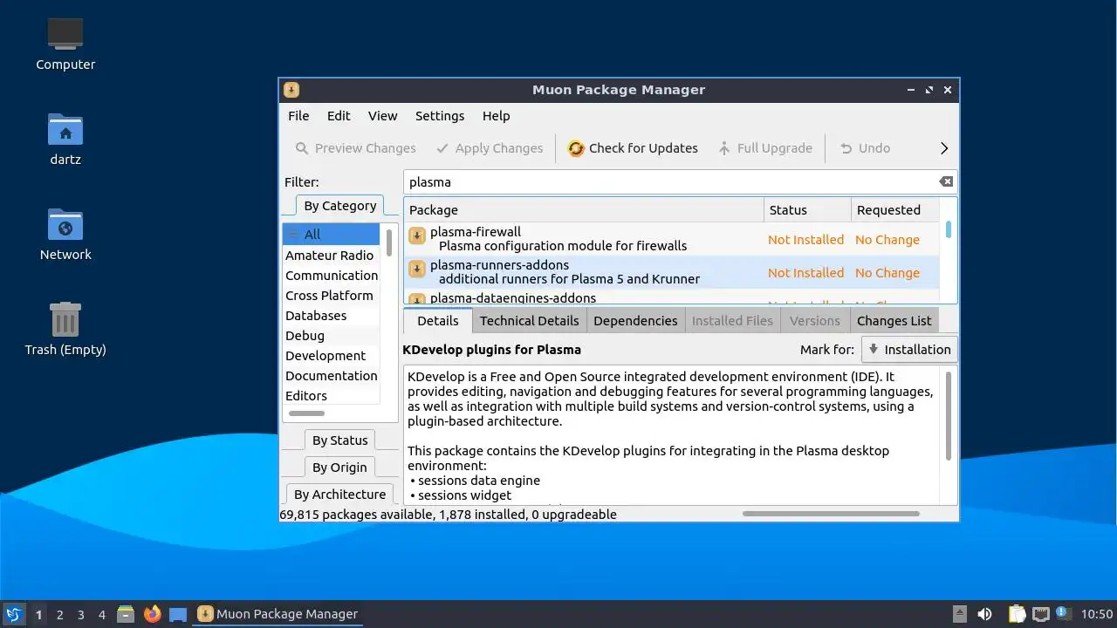Open the Help menu
Screen dimensions: 1117x628
click(496, 116)
